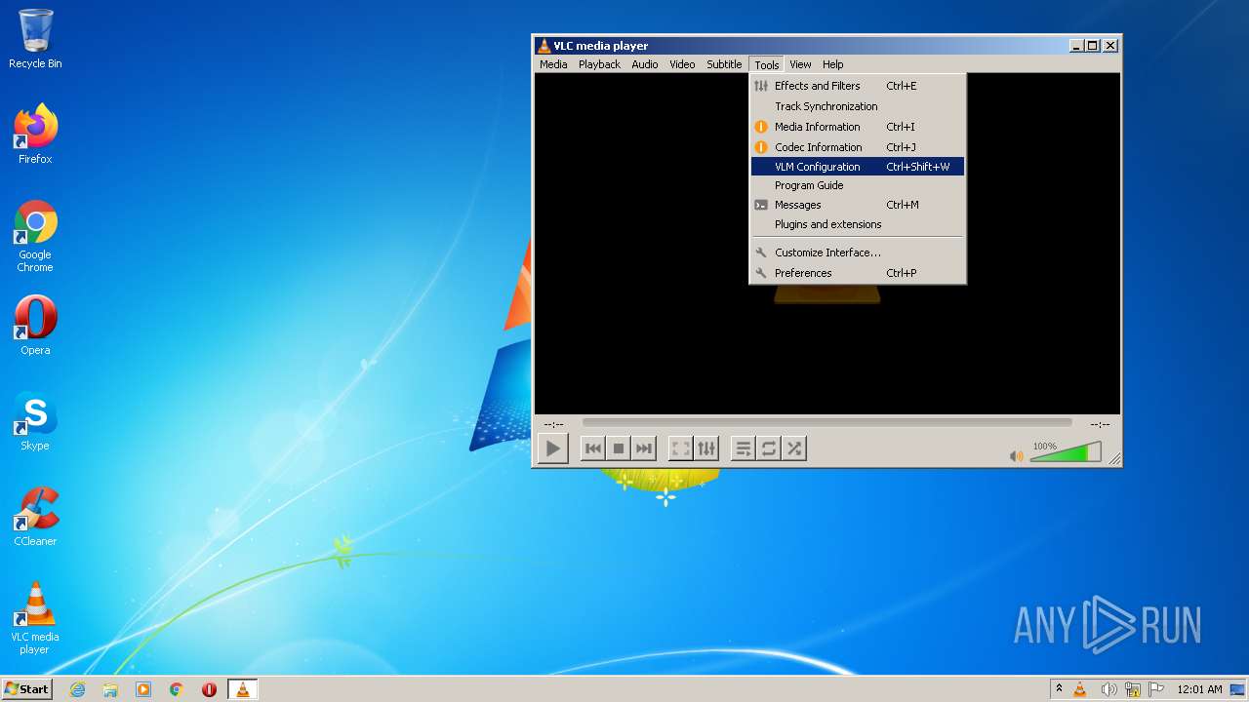Select Effects and Filters entry
This screenshot has width=1249, height=702.
pos(858,86)
